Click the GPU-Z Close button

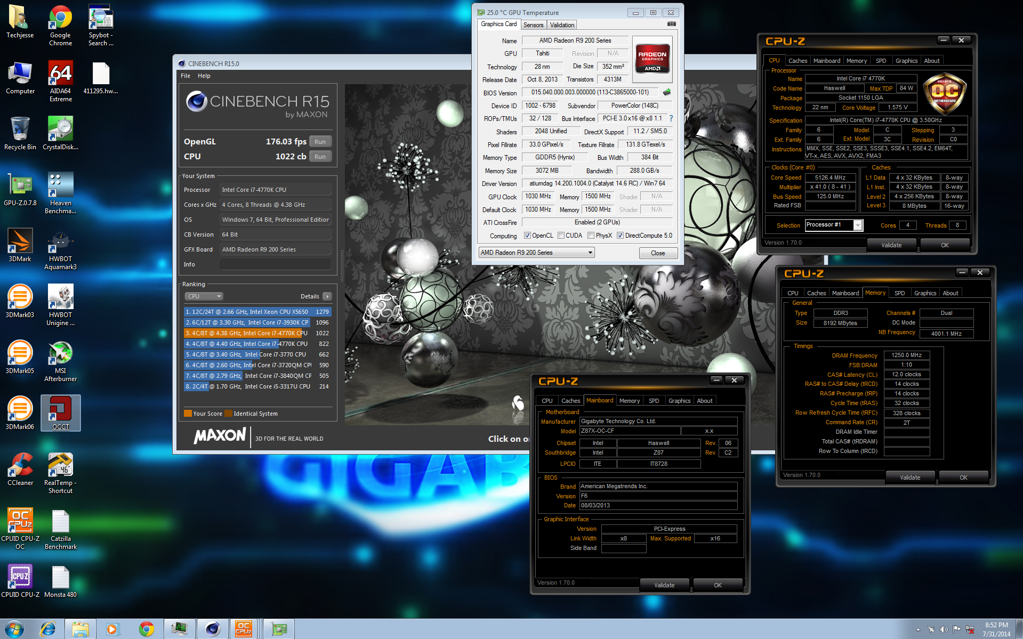[x=658, y=253]
